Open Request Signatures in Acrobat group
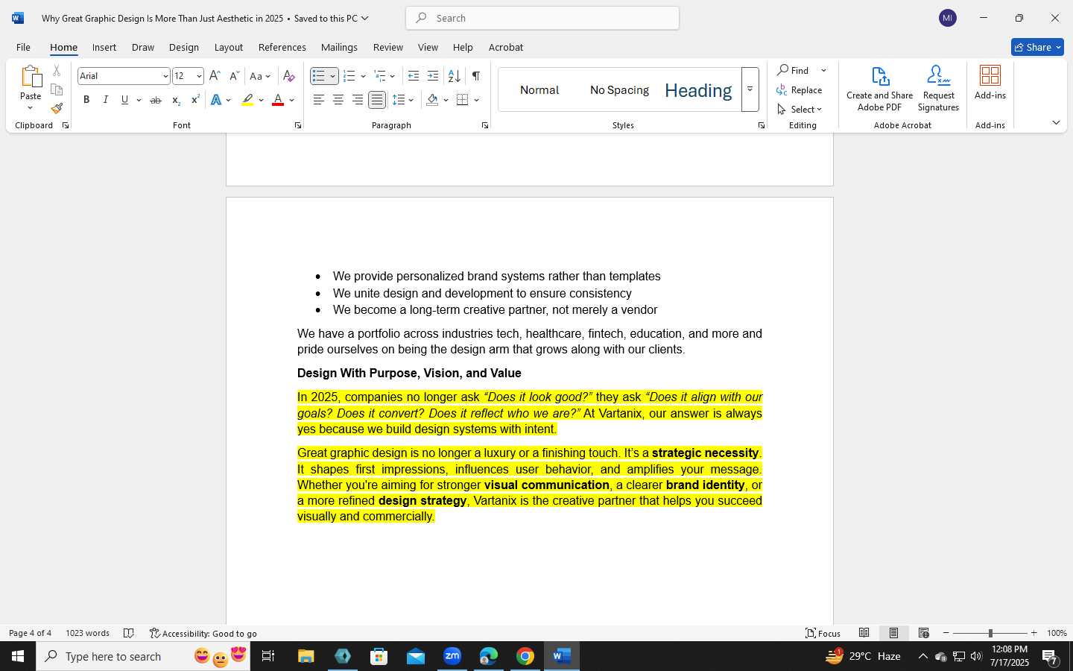This screenshot has height=671, width=1073. 938,89
